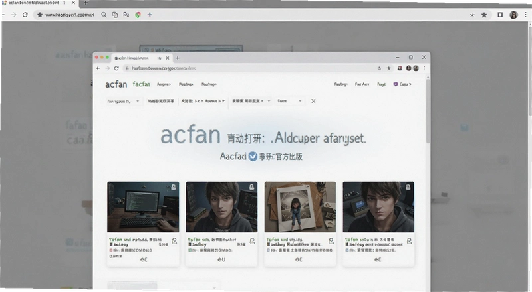The height and width of the screenshot is (292, 532).
Task: Click the green facfan link in the header
Action: 141,84
